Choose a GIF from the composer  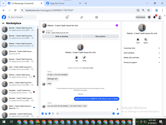[x=53, y=114]
